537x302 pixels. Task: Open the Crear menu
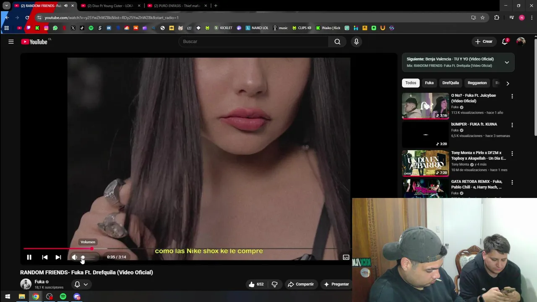click(483, 42)
